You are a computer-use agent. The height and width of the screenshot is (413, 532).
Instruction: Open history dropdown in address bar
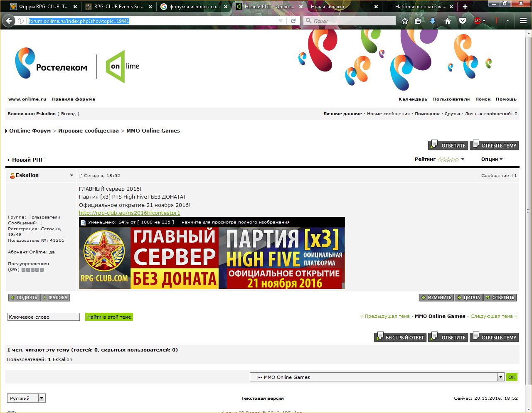[x=281, y=21]
